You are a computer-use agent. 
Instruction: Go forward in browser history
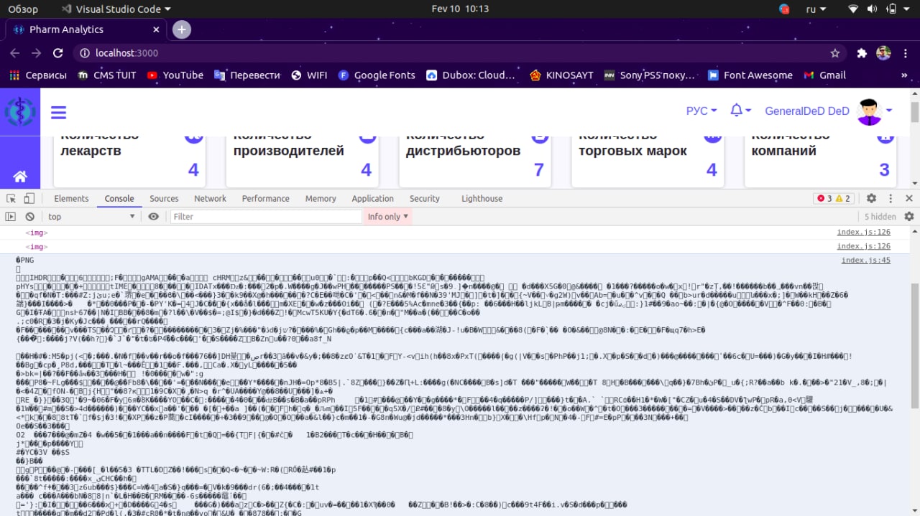point(37,53)
